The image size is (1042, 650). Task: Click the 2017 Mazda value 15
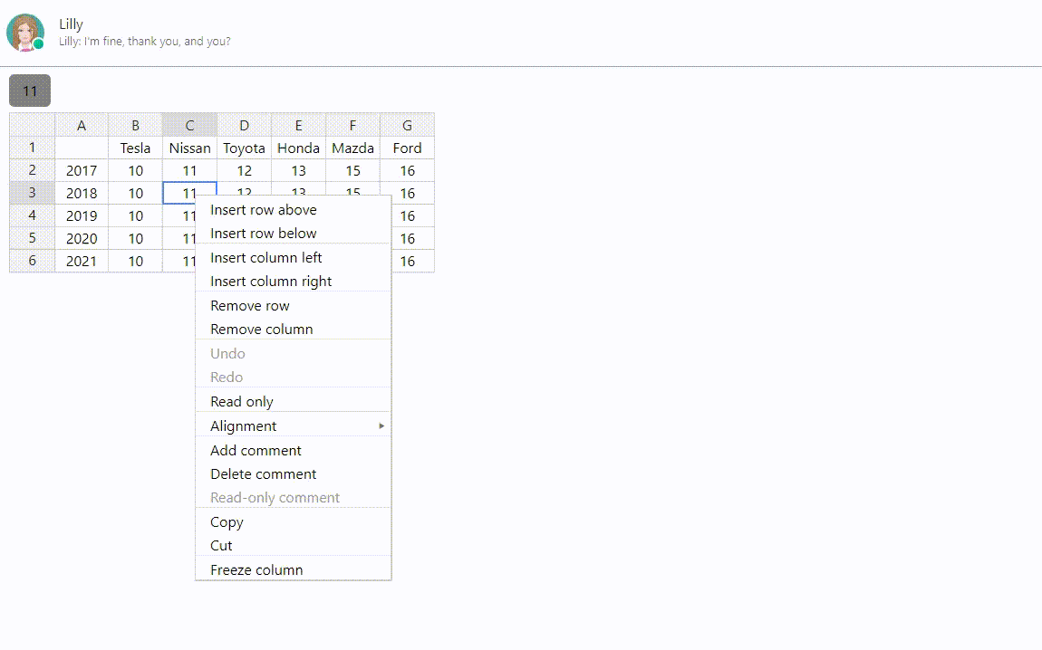[x=352, y=170]
